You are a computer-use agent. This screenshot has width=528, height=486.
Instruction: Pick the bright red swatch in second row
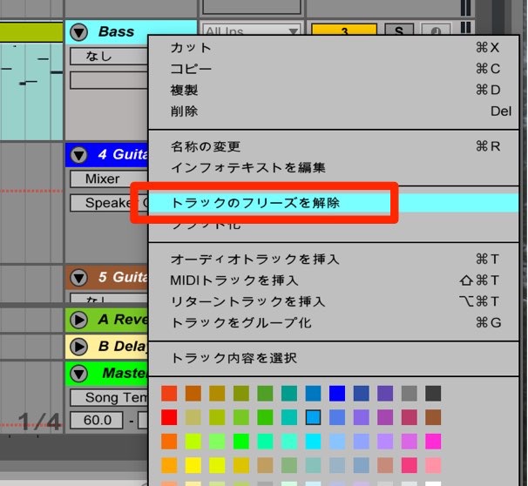pyautogui.click(x=169, y=417)
